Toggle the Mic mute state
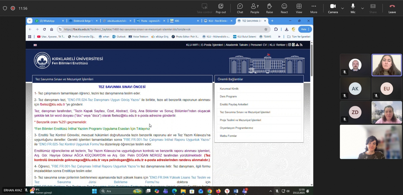 [353, 8]
